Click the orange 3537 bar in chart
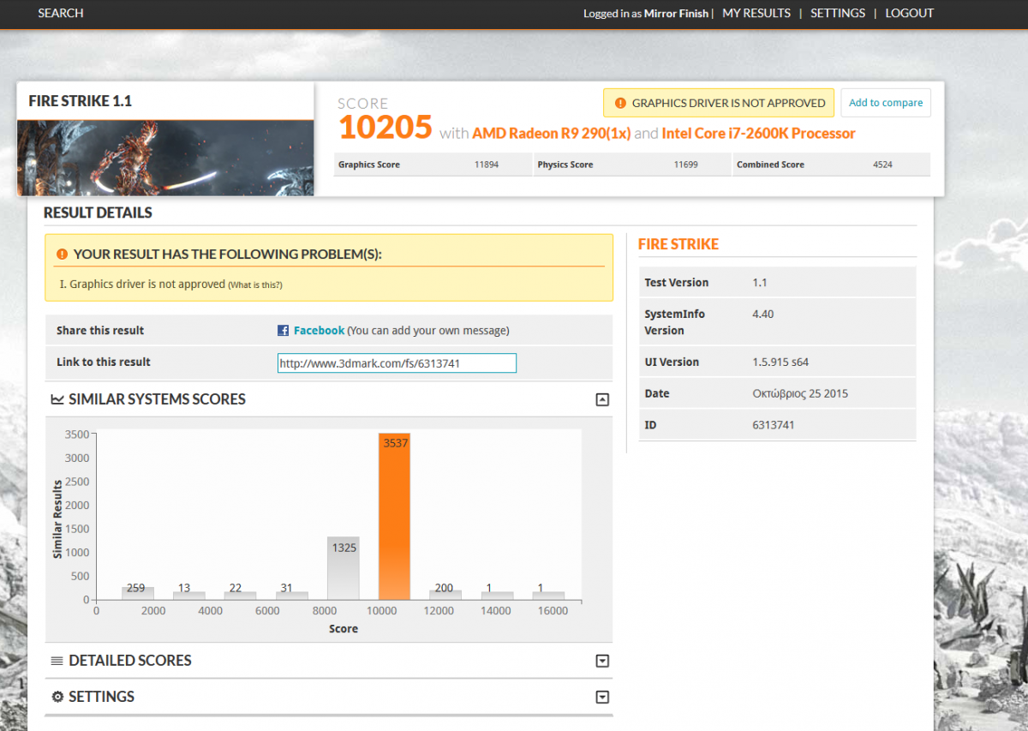Screen dimensions: 1028x731 tap(394, 516)
